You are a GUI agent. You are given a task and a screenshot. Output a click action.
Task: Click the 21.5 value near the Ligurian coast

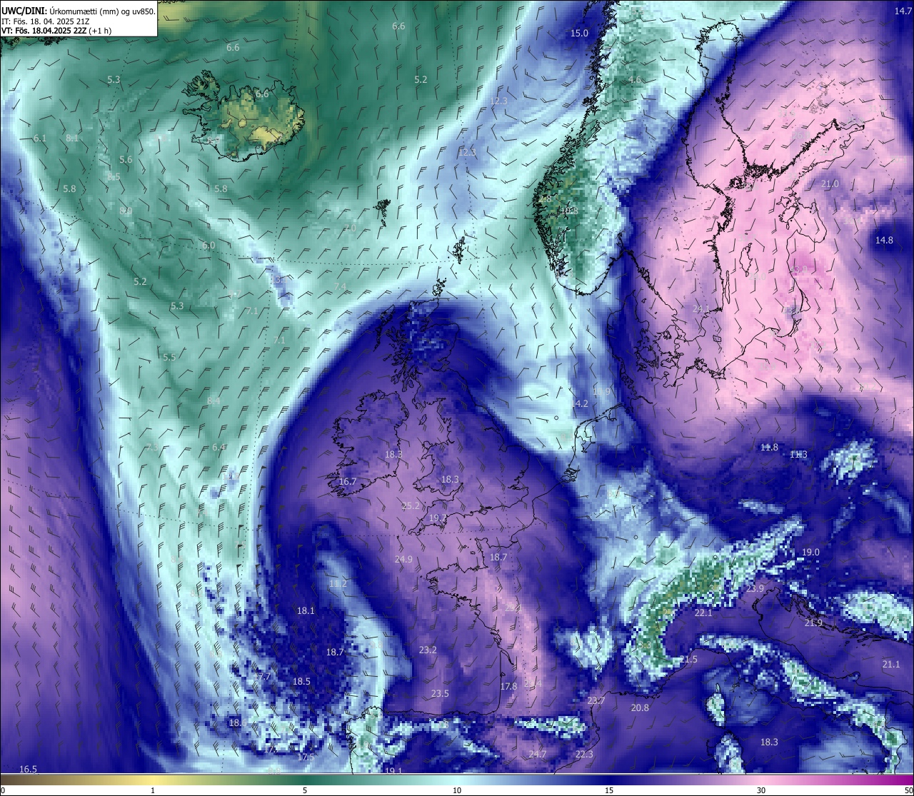click(x=688, y=660)
